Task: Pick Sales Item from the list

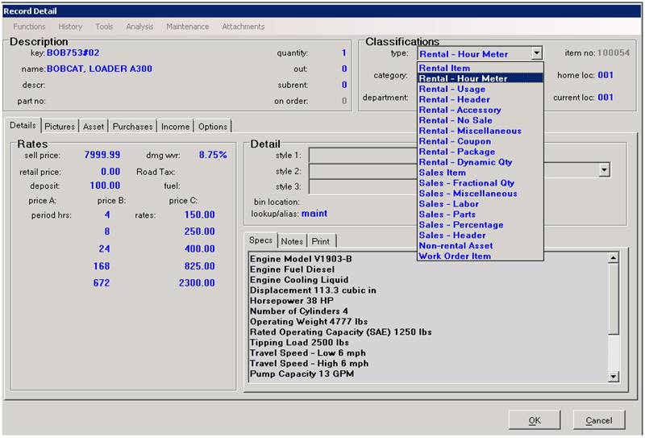Action: point(480,173)
